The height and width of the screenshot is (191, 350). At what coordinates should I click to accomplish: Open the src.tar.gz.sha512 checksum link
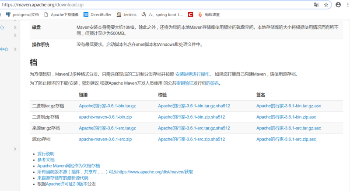[x=194, y=128]
